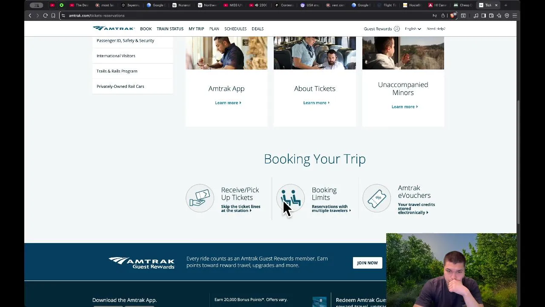
Task: Switch to the MISS UNIVERSE YouTube tab
Action: pos(233,5)
